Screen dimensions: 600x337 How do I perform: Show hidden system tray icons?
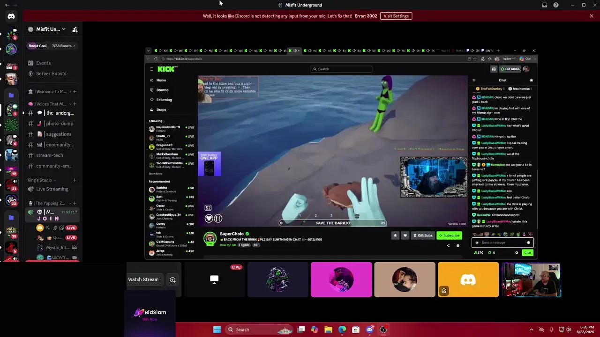[x=531, y=330]
